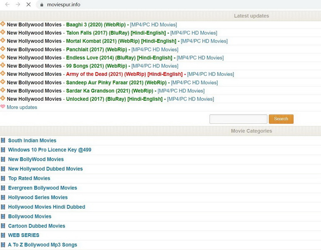Click the padlock site security icon

click(41, 5)
